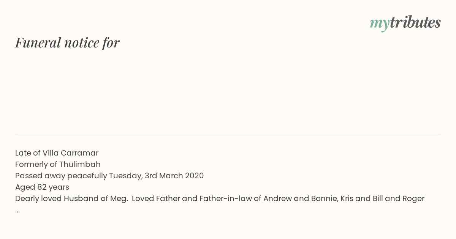Click the dark "tributes" part of logo

[x=415, y=22]
